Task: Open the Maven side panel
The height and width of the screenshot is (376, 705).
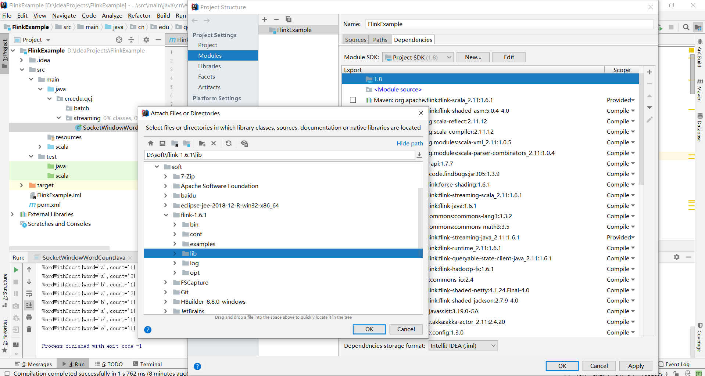Action: click(699, 90)
